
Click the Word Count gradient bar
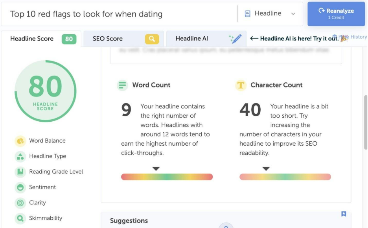(x=167, y=177)
